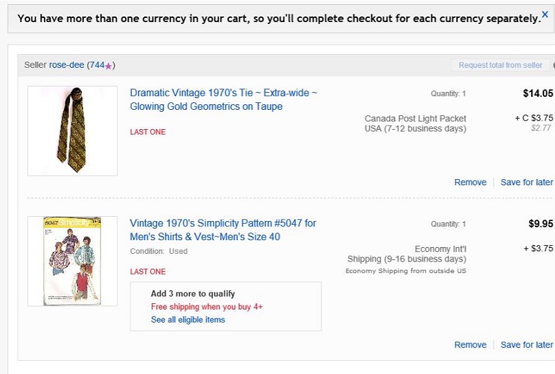The height and width of the screenshot is (374, 555).
Task: Open the vintage tie thumbnail image
Action: 72,130
